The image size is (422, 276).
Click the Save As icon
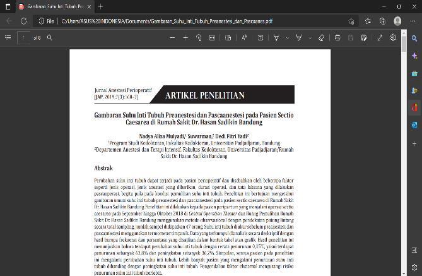pos(364,38)
